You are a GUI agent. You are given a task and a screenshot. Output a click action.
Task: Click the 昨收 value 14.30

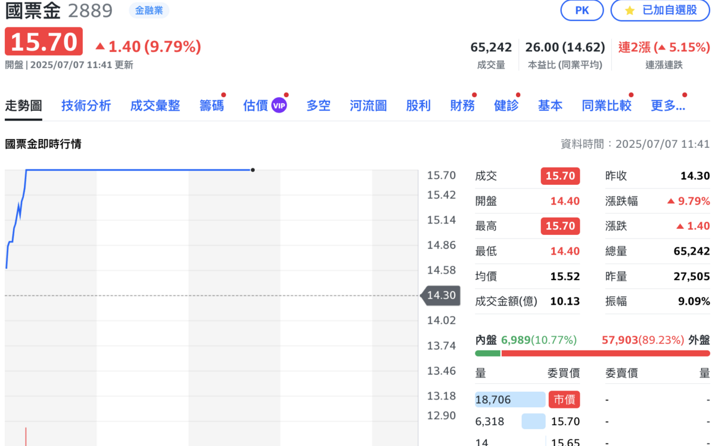tap(695, 176)
